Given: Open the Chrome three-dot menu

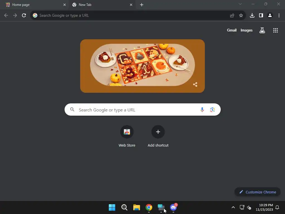Looking at the screenshot, I should pos(279,16).
